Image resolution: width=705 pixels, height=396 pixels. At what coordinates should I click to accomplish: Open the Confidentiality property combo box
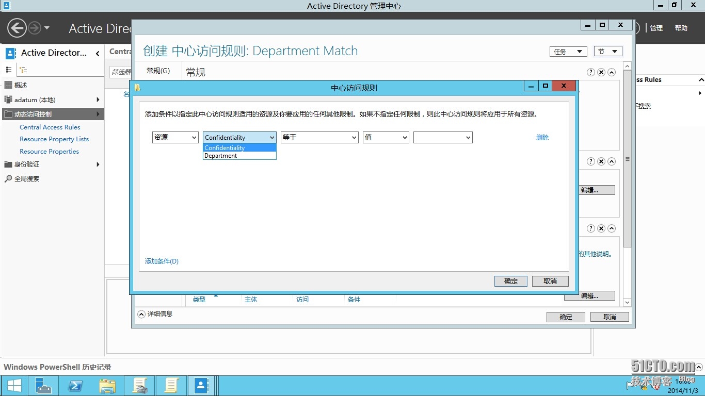pyautogui.click(x=239, y=137)
